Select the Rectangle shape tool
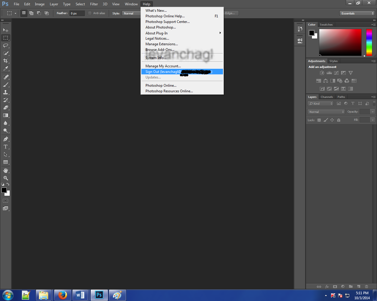 click(x=6, y=162)
